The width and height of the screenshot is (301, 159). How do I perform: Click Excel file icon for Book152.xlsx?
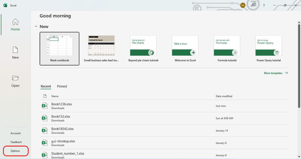(x=45, y=118)
